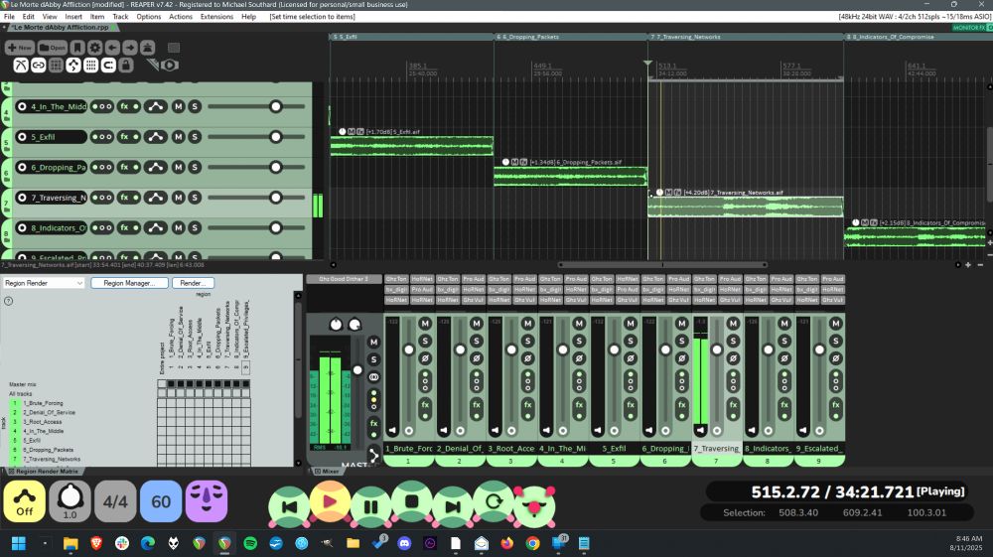993x557 pixels.
Task: Toggle repeat loop transport button
Action: click(494, 502)
